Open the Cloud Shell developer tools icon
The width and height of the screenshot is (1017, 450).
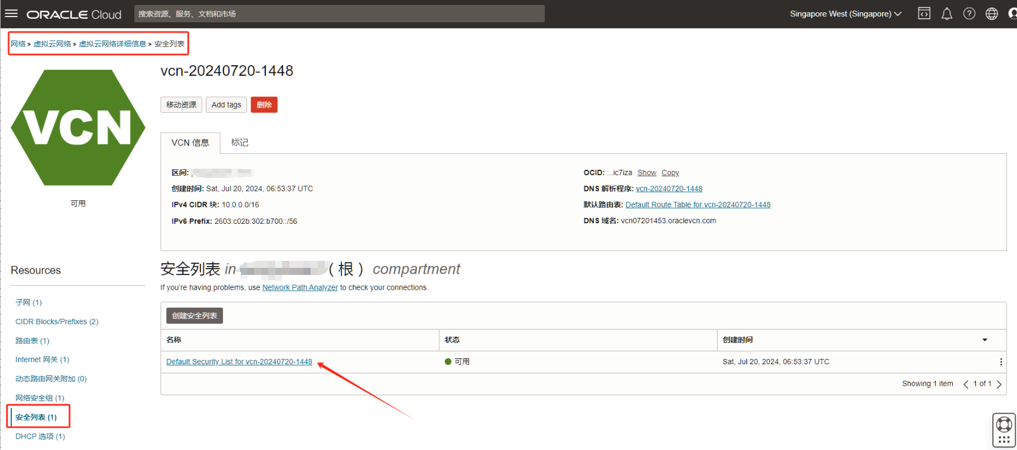pos(924,14)
